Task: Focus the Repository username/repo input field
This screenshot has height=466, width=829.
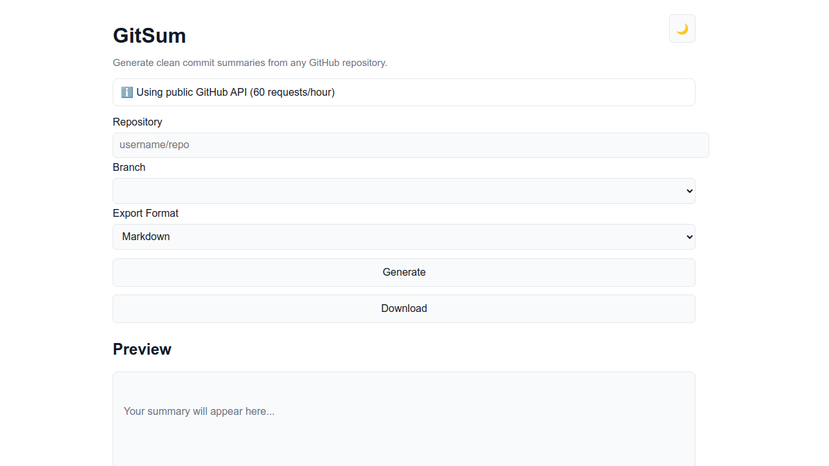Action: (411, 145)
